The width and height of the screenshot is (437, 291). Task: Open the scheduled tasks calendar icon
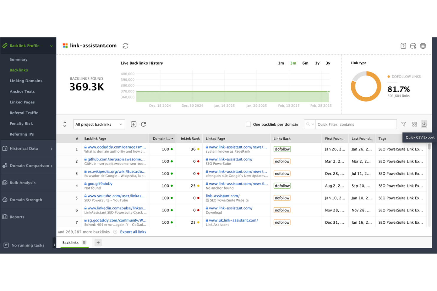(x=413, y=46)
